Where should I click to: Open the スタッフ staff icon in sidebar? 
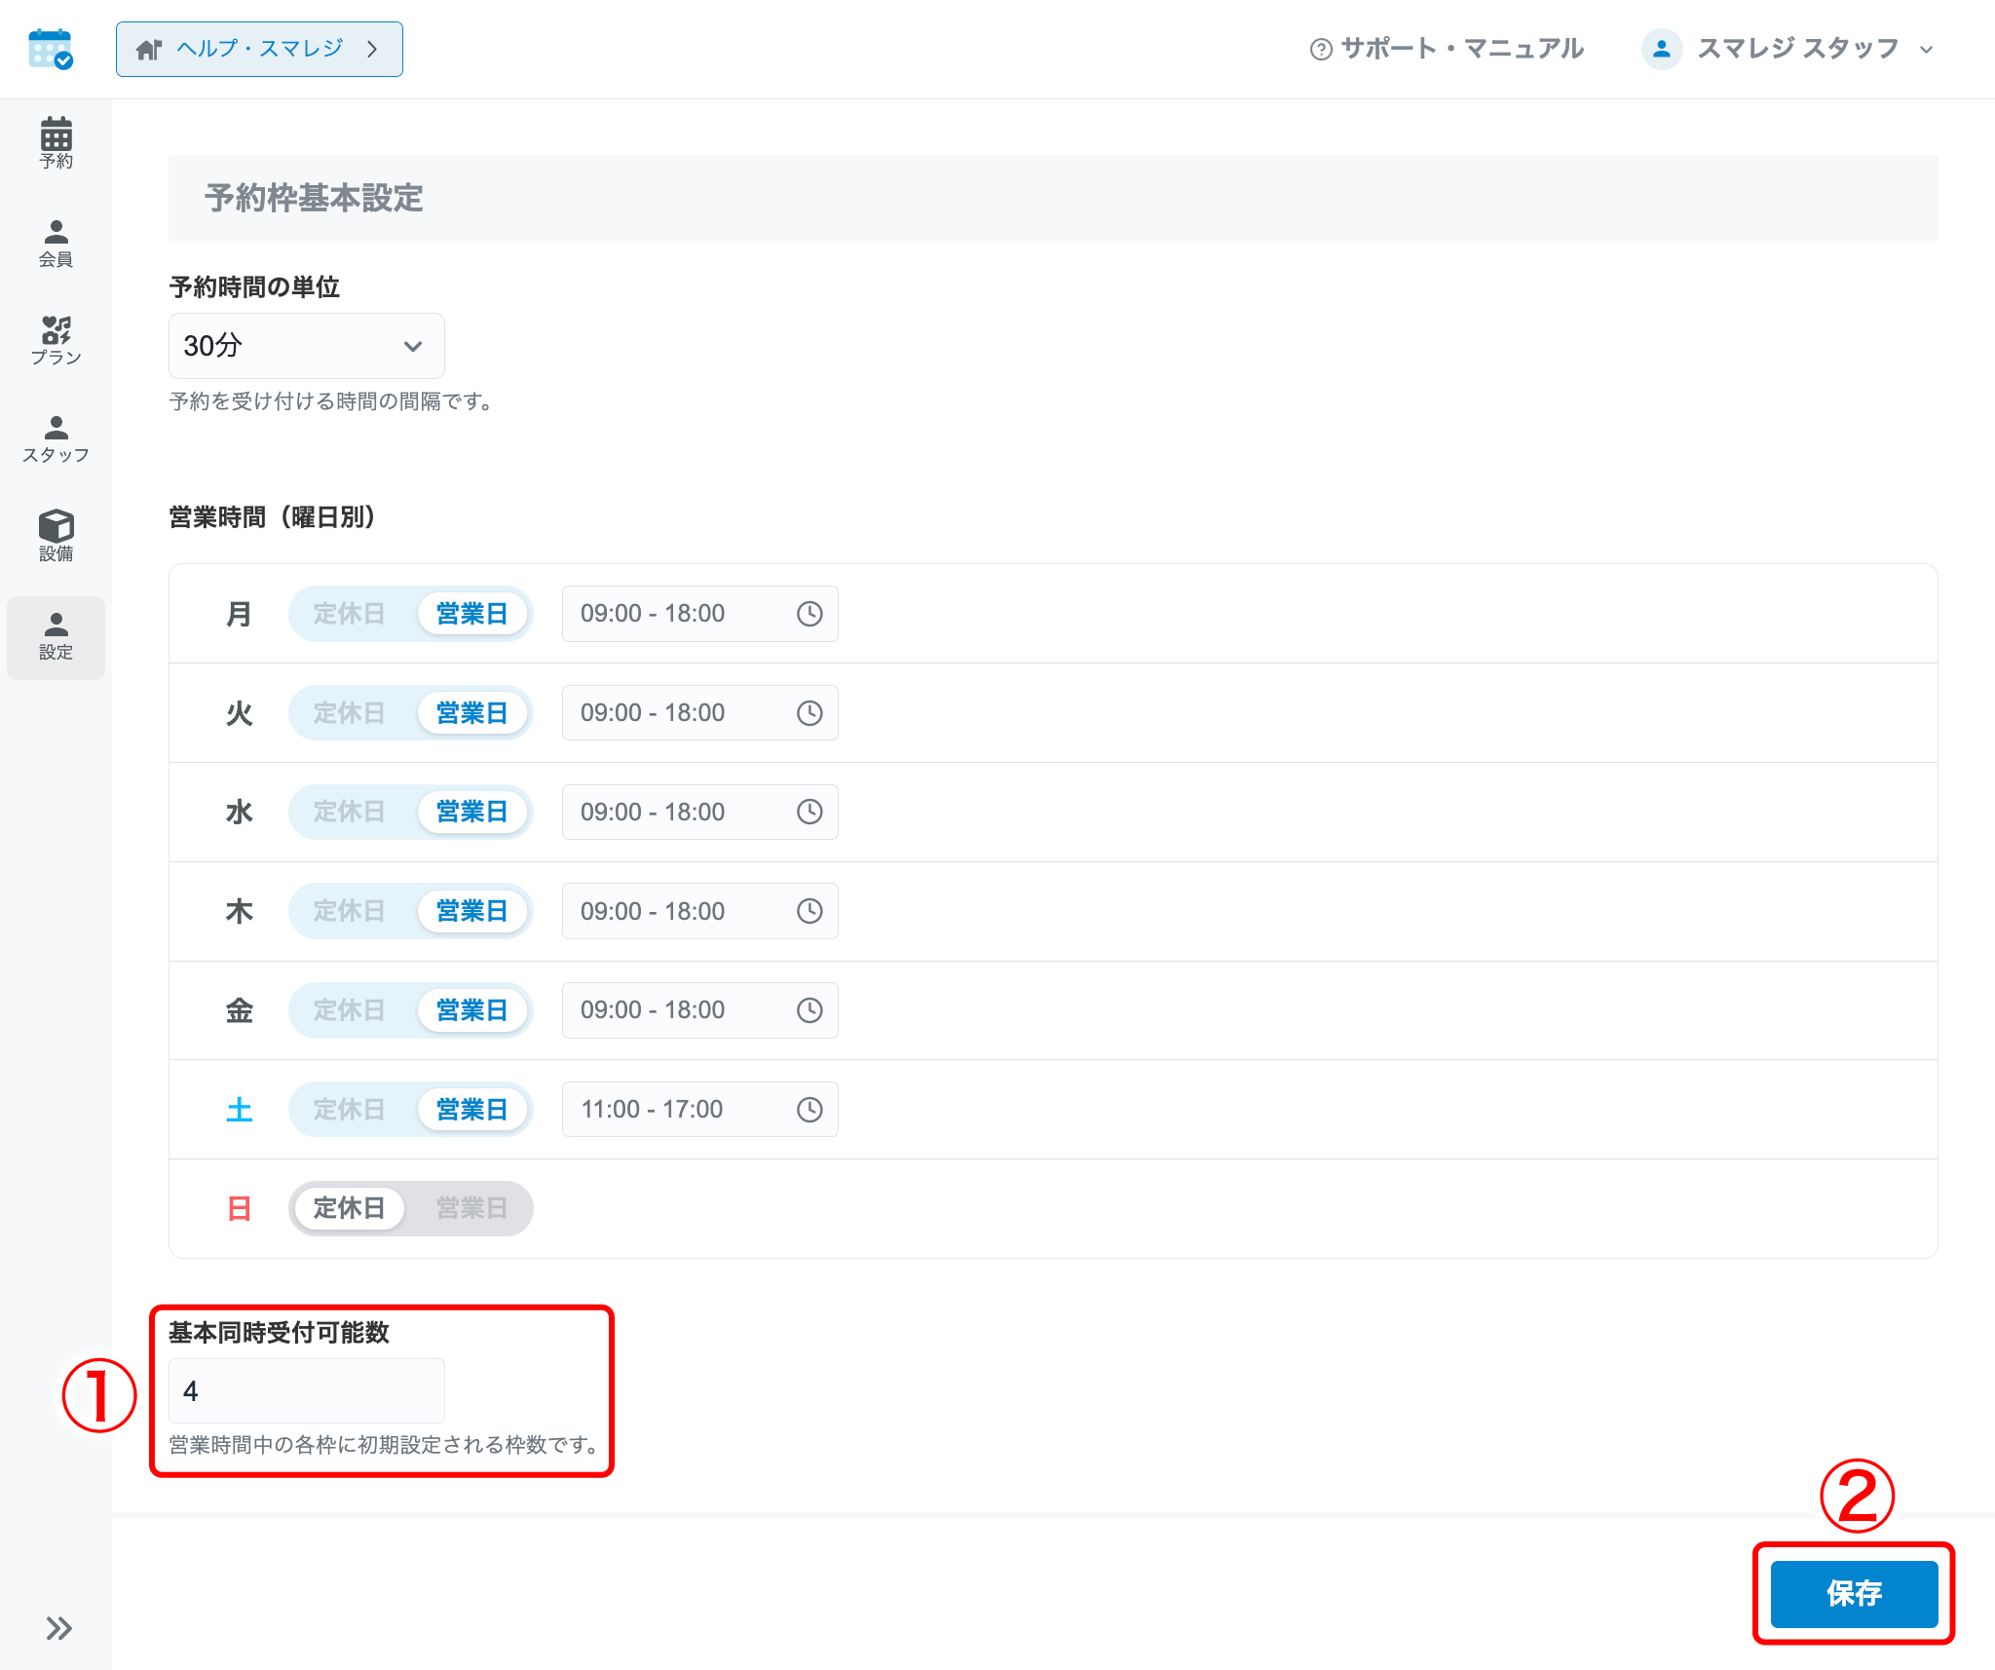click(56, 438)
